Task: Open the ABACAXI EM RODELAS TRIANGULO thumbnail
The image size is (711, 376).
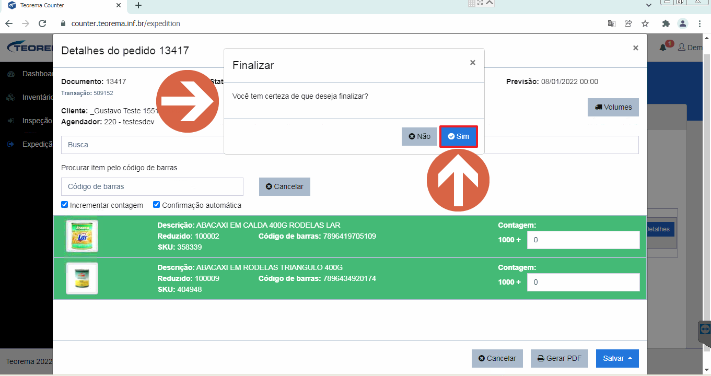Action: click(x=82, y=278)
